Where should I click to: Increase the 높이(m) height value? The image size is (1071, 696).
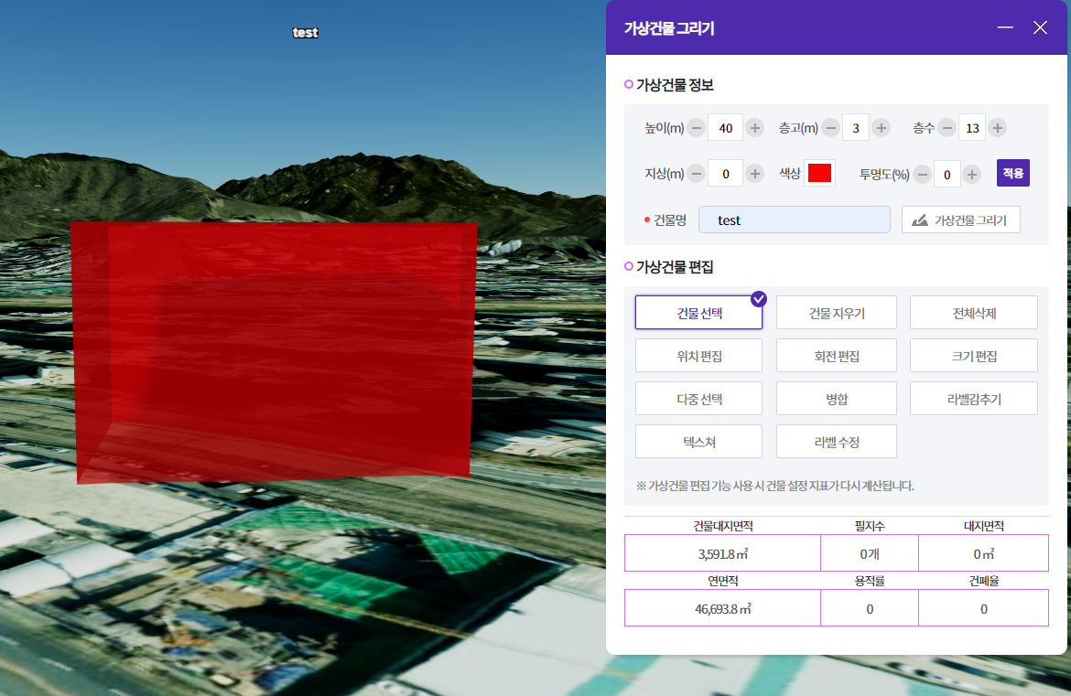point(755,128)
